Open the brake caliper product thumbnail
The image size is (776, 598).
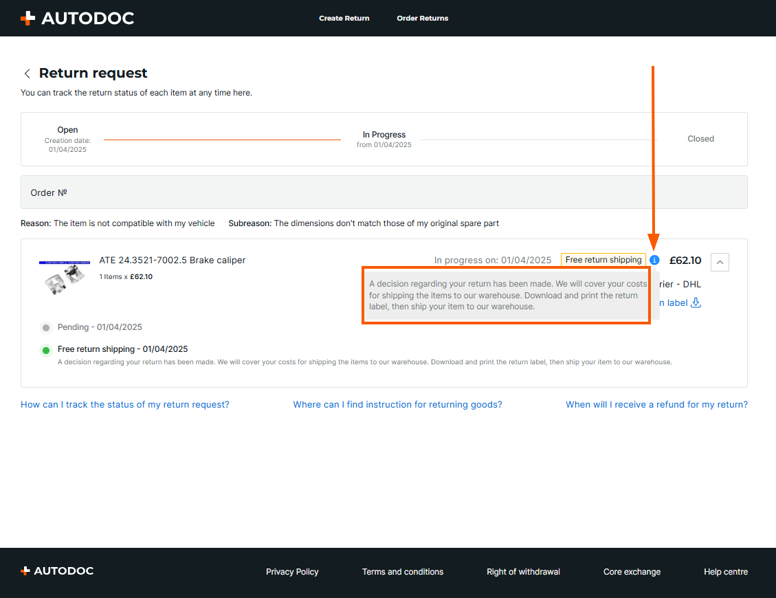(x=65, y=278)
